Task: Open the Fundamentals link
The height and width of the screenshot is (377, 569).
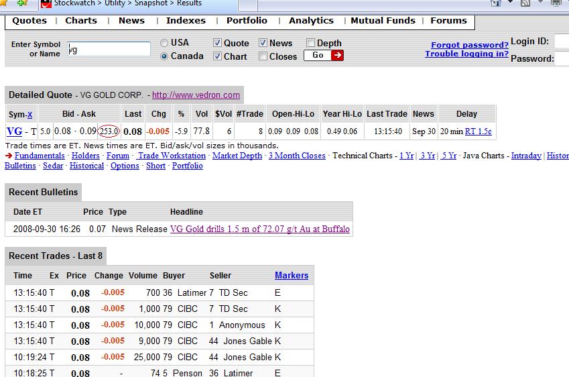Action: coord(40,156)
